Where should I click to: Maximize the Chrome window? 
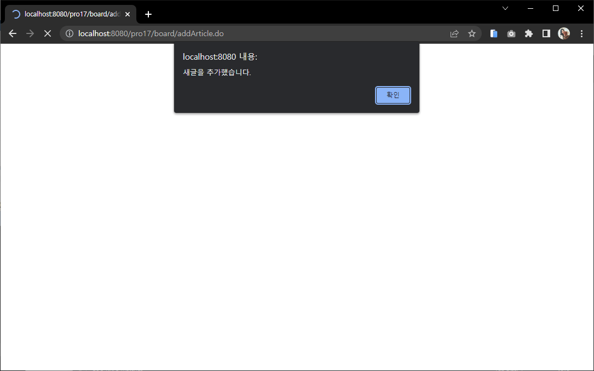point(555,8)
